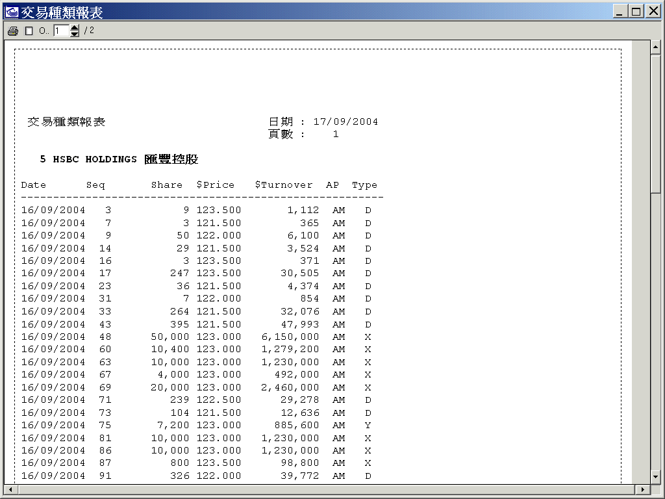Click the $Price column header

coord(216,185)
